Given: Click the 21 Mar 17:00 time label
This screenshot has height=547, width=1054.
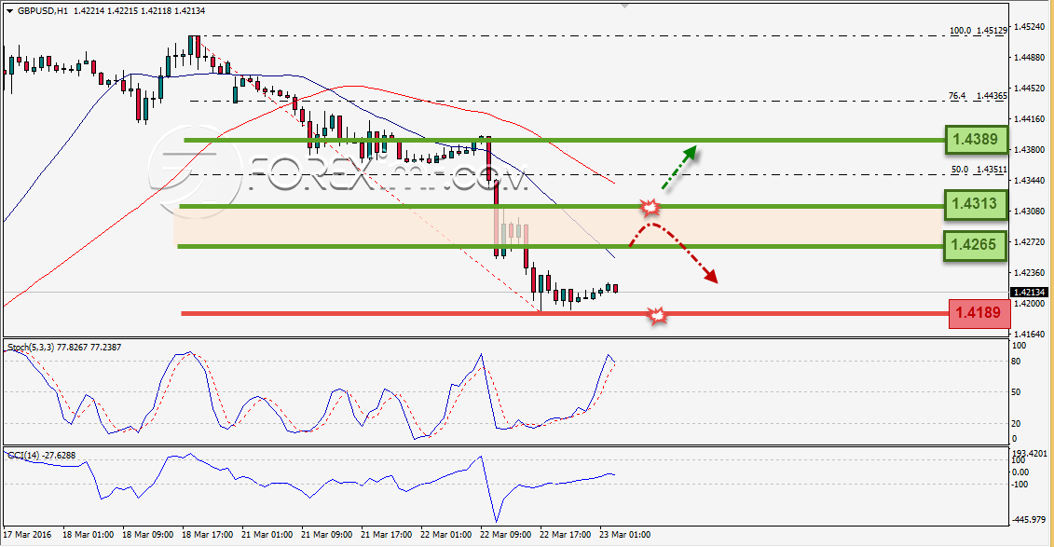Looking at the screenshot, I should pyautogui.click(x=386, y=535).
